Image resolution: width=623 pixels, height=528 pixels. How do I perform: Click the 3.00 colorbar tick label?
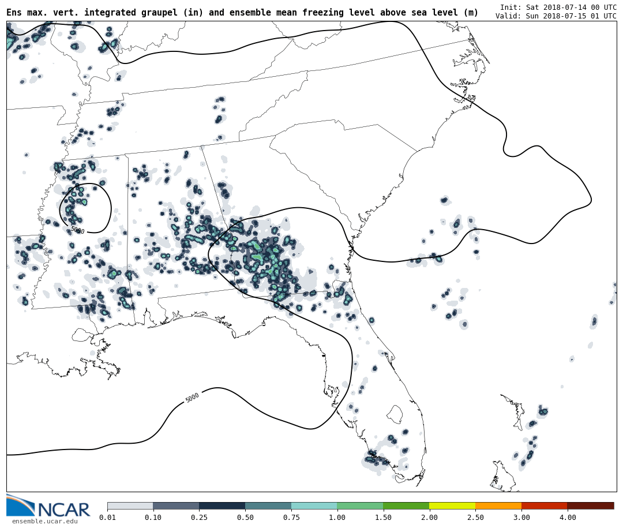point(521,517)
